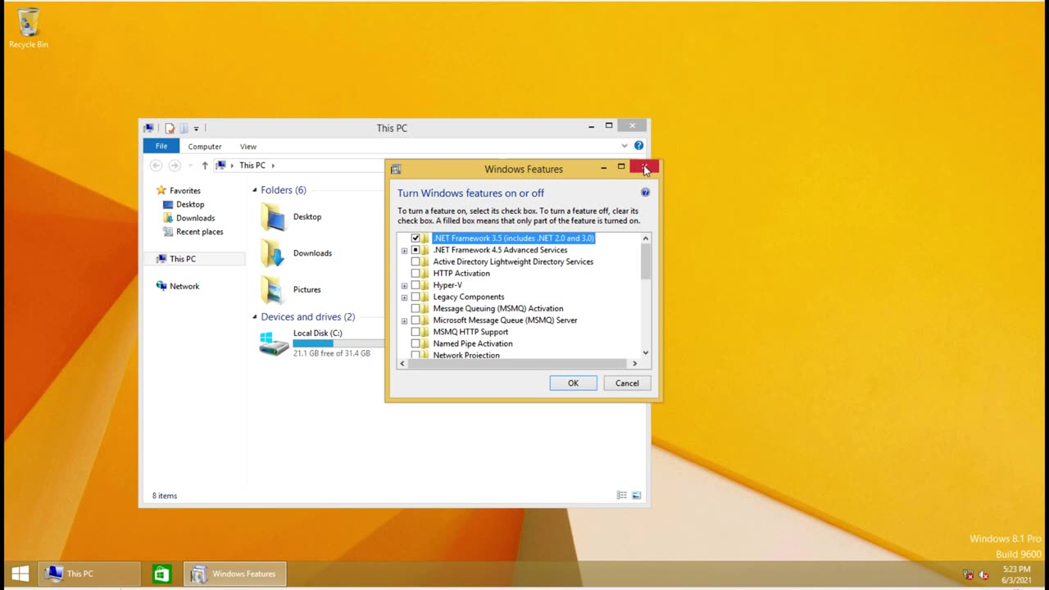Expand the ribbon with the chevron arrow
Image resolution: width=1049 pixels, height=590 pixels.
coord(624,146)
